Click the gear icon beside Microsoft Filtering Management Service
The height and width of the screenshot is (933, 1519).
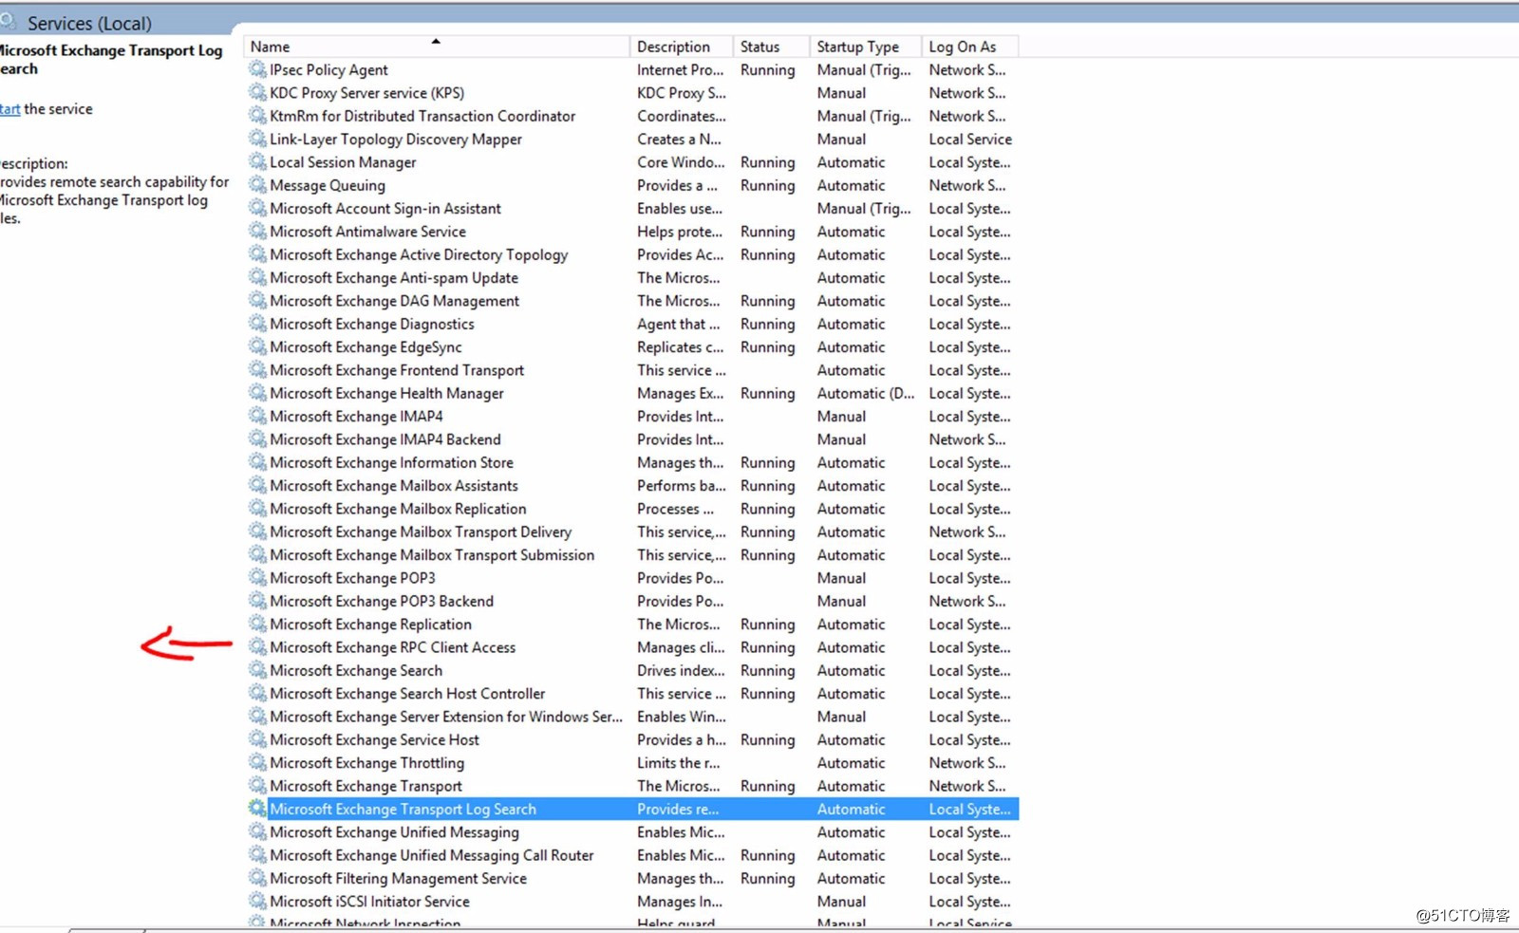[x=257, y=878]
